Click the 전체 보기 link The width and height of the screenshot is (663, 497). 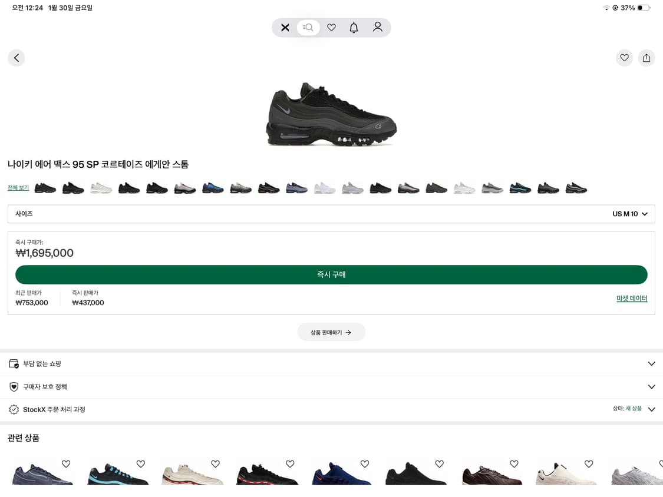[x=18, y=188]
